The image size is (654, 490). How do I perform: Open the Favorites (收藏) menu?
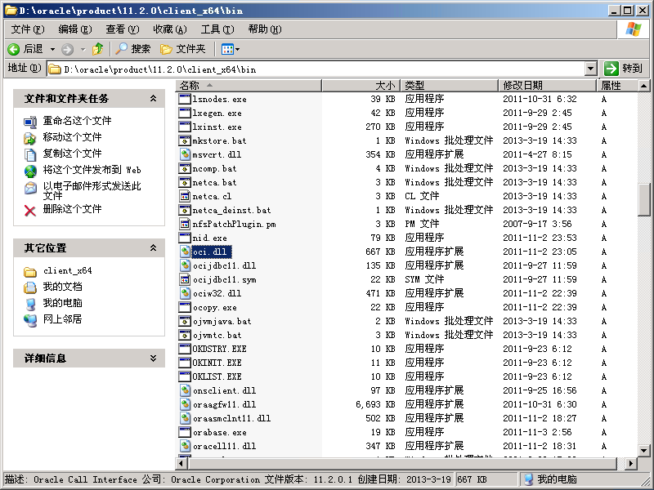pos(170,29)
